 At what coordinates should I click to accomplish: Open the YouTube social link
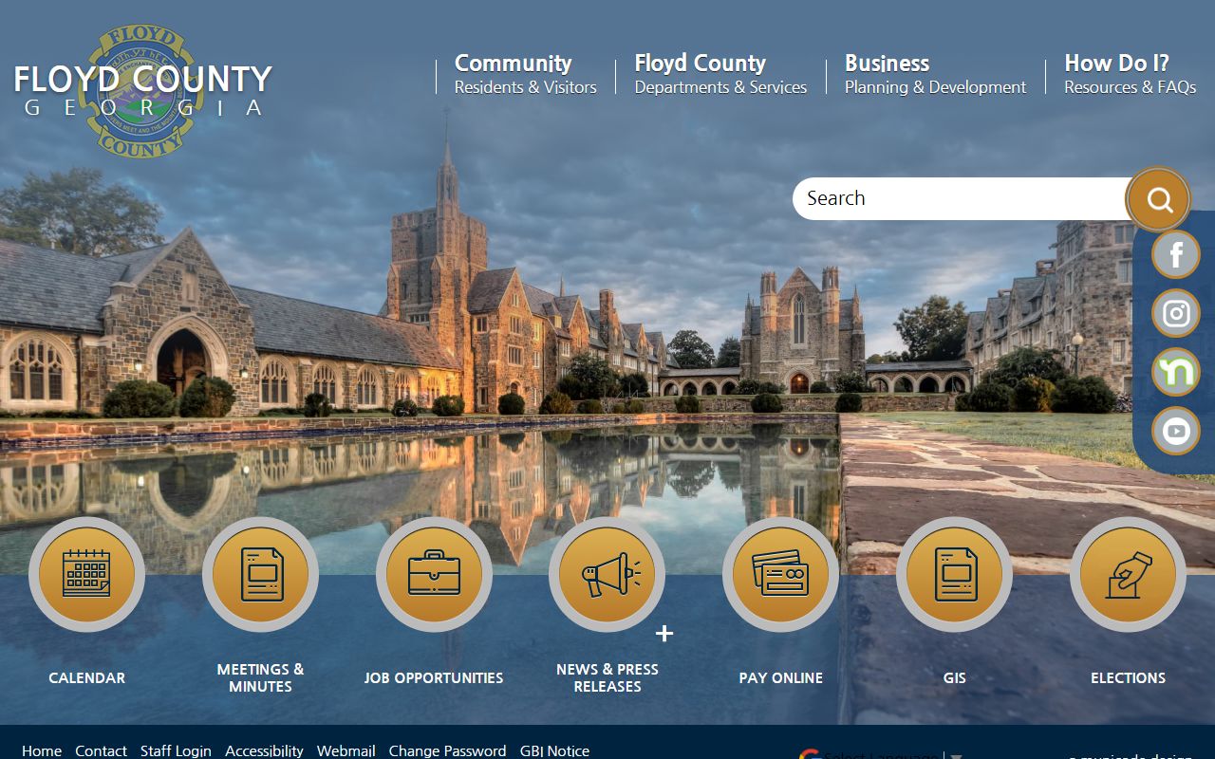coord(1176,431)
